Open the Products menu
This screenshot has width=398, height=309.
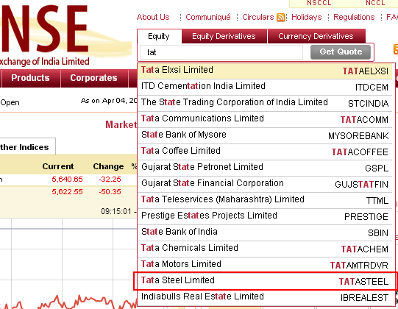click(30, 78)
